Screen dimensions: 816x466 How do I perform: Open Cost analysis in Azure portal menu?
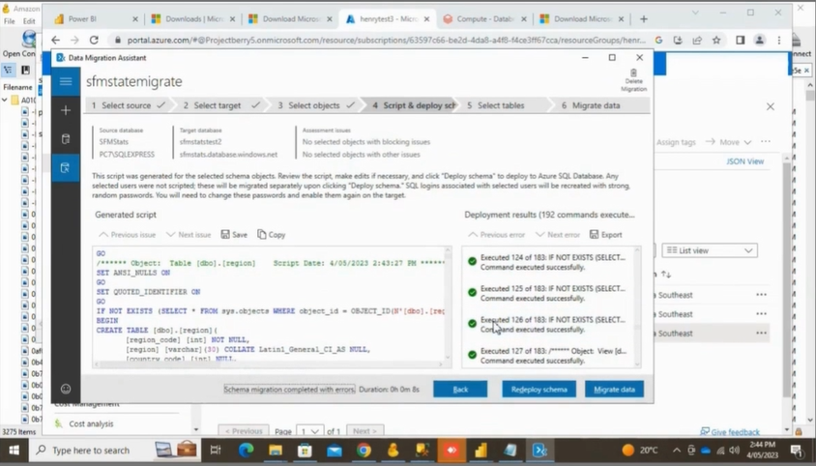tap(91, 423)
